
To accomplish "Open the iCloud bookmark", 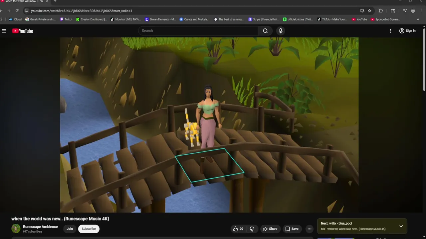I will (15, 19).
